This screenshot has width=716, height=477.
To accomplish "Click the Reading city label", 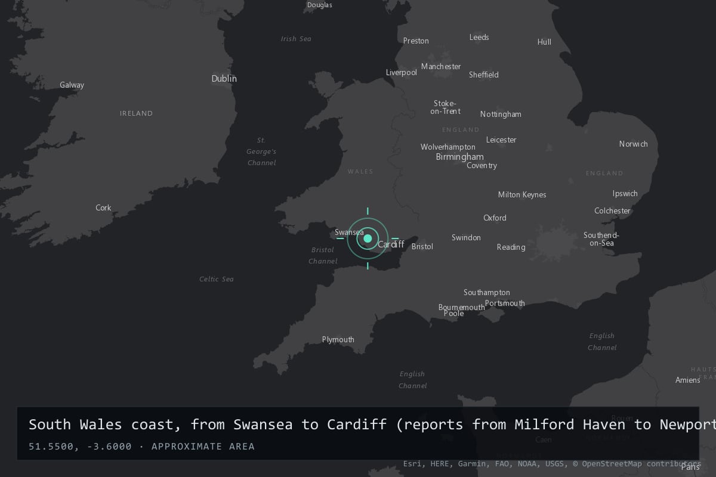I will pos(511,247).
